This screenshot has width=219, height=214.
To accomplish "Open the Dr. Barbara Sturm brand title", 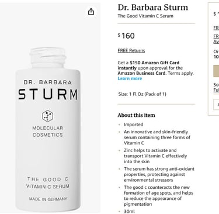I will [x=153, y=8].
